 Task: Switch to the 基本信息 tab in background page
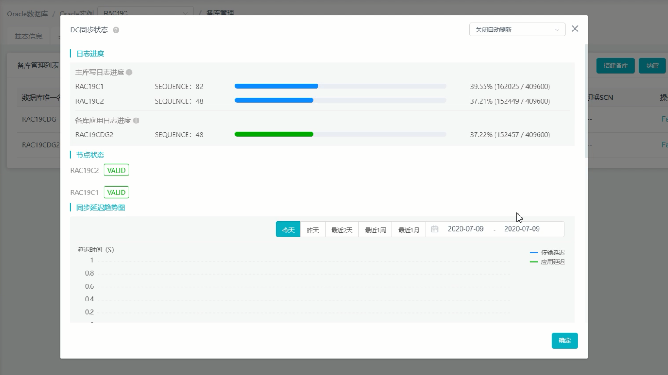(29, 36)
